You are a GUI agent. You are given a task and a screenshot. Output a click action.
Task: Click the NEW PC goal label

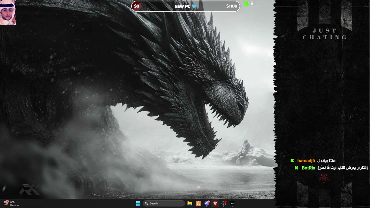pos(185,6)
